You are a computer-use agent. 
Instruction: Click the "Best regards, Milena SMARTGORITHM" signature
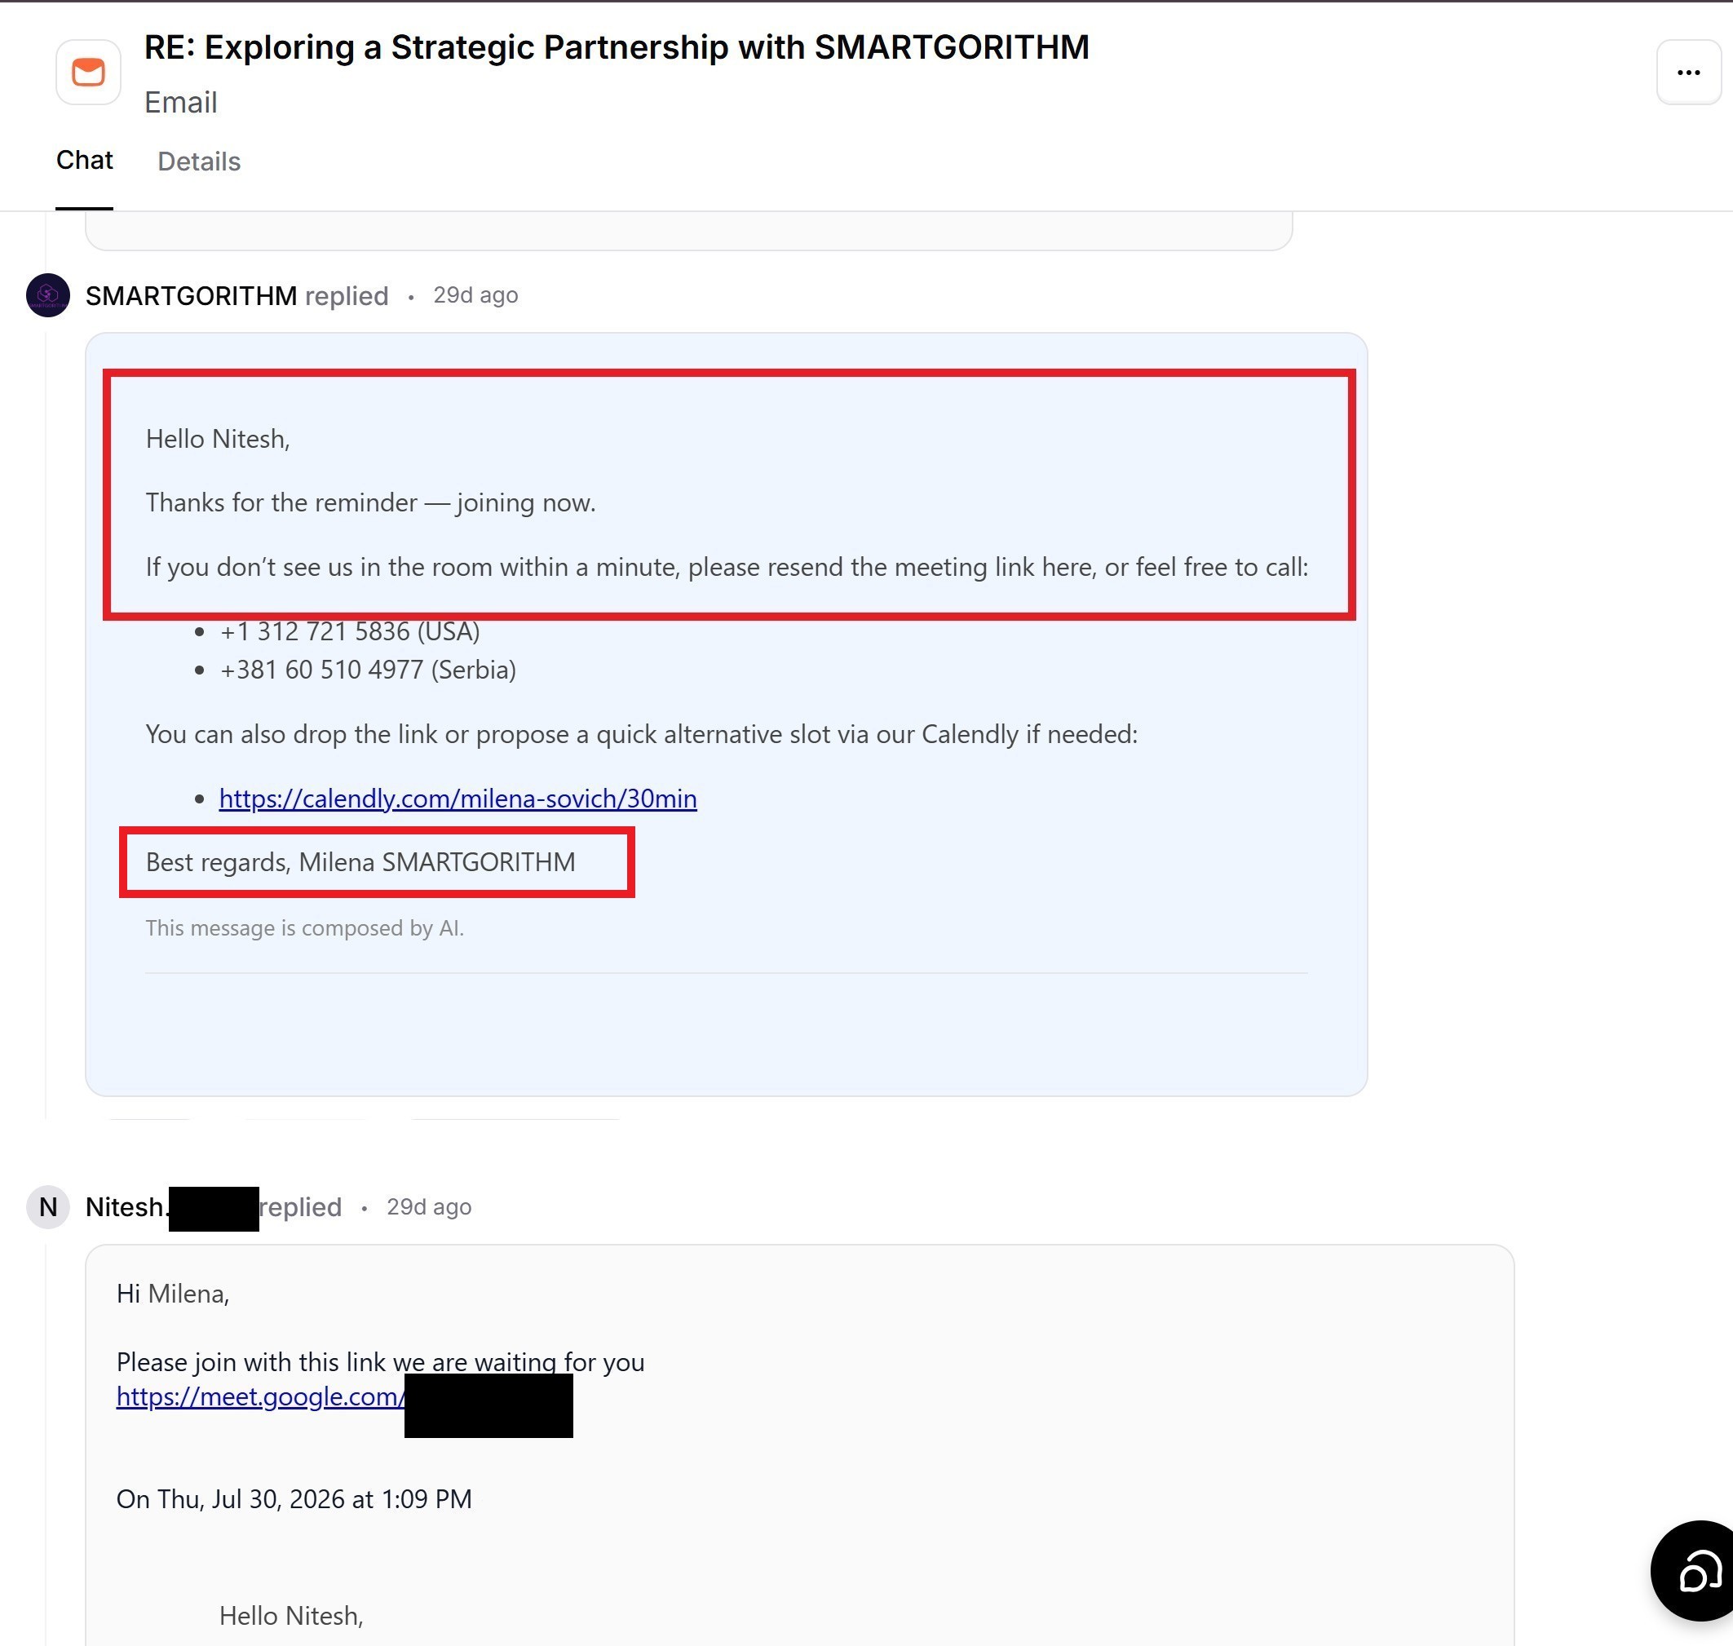point(360,862)
